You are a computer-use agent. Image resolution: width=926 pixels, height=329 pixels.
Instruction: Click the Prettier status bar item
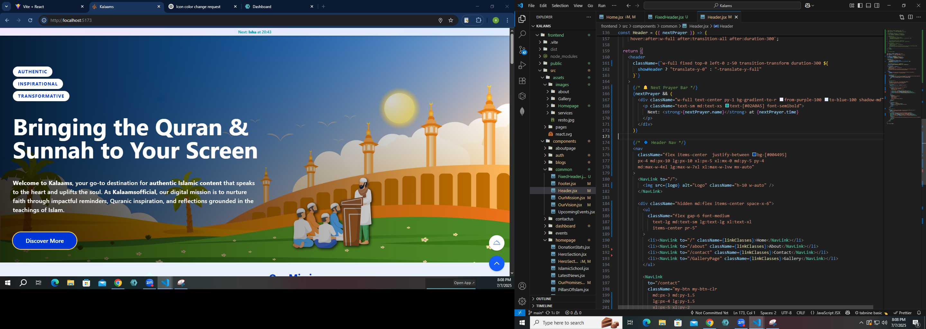[902, 313]
